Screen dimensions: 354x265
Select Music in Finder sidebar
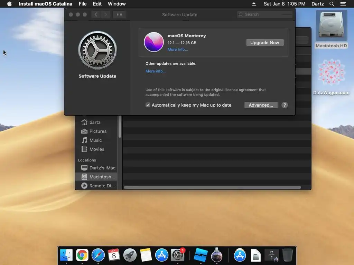point(96,140)
